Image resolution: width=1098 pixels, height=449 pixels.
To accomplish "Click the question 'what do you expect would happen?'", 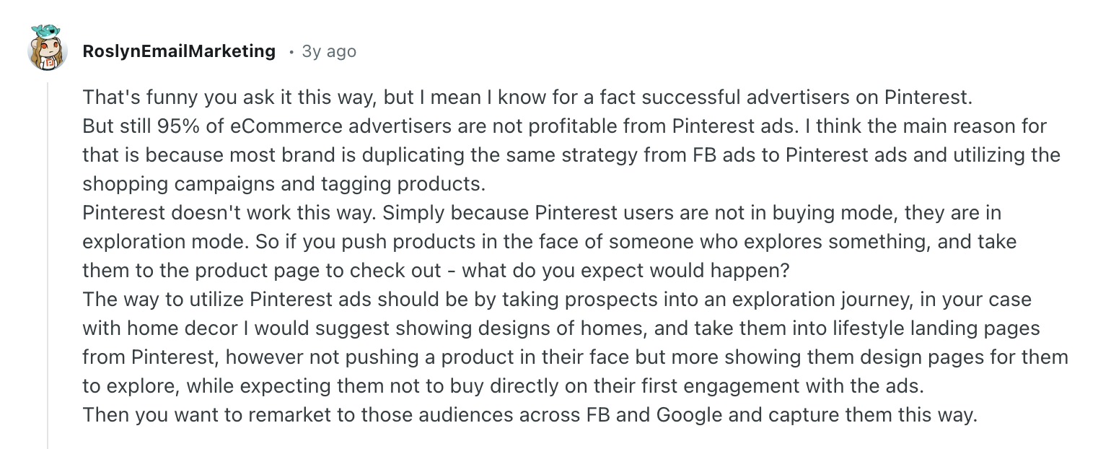I will point(626,271).
